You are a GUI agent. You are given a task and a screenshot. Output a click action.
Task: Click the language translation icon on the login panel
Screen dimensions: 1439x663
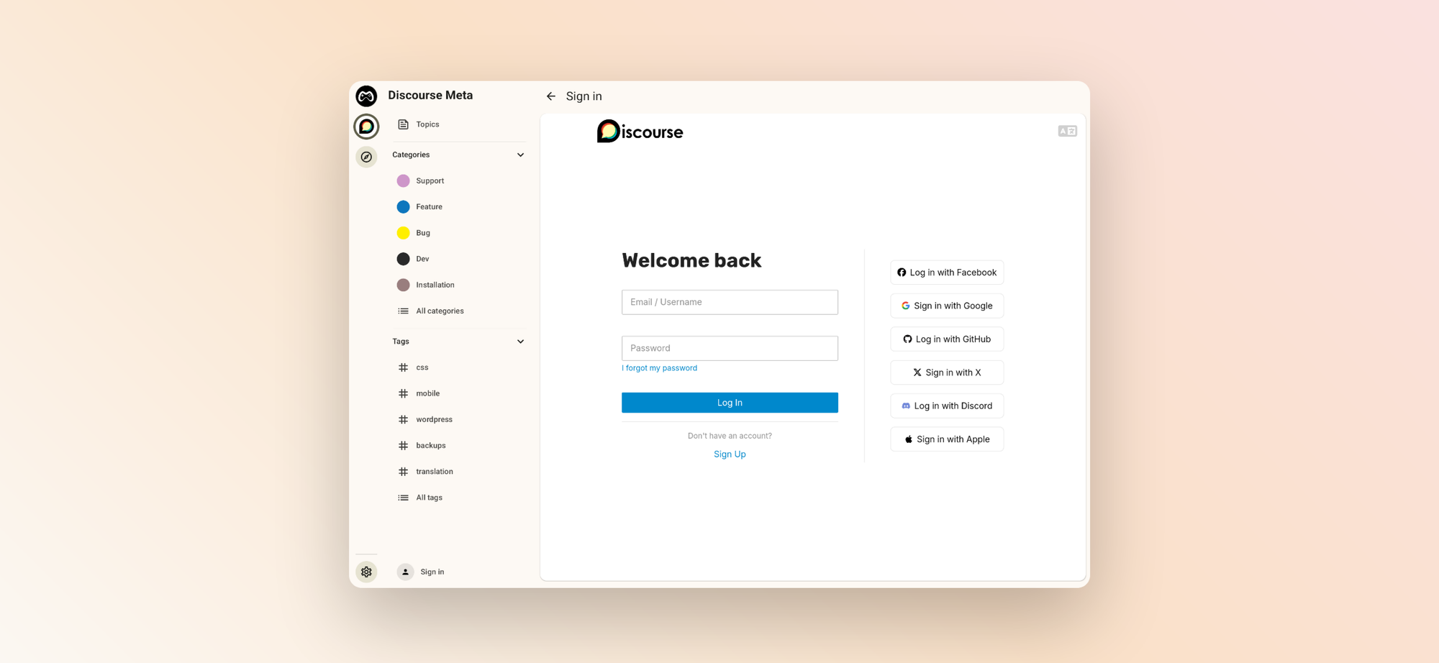pyautogui.click(x=1067, y=130)
